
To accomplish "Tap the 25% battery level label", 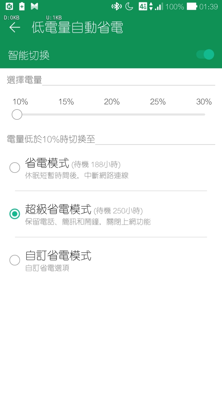I will point(158,102).
